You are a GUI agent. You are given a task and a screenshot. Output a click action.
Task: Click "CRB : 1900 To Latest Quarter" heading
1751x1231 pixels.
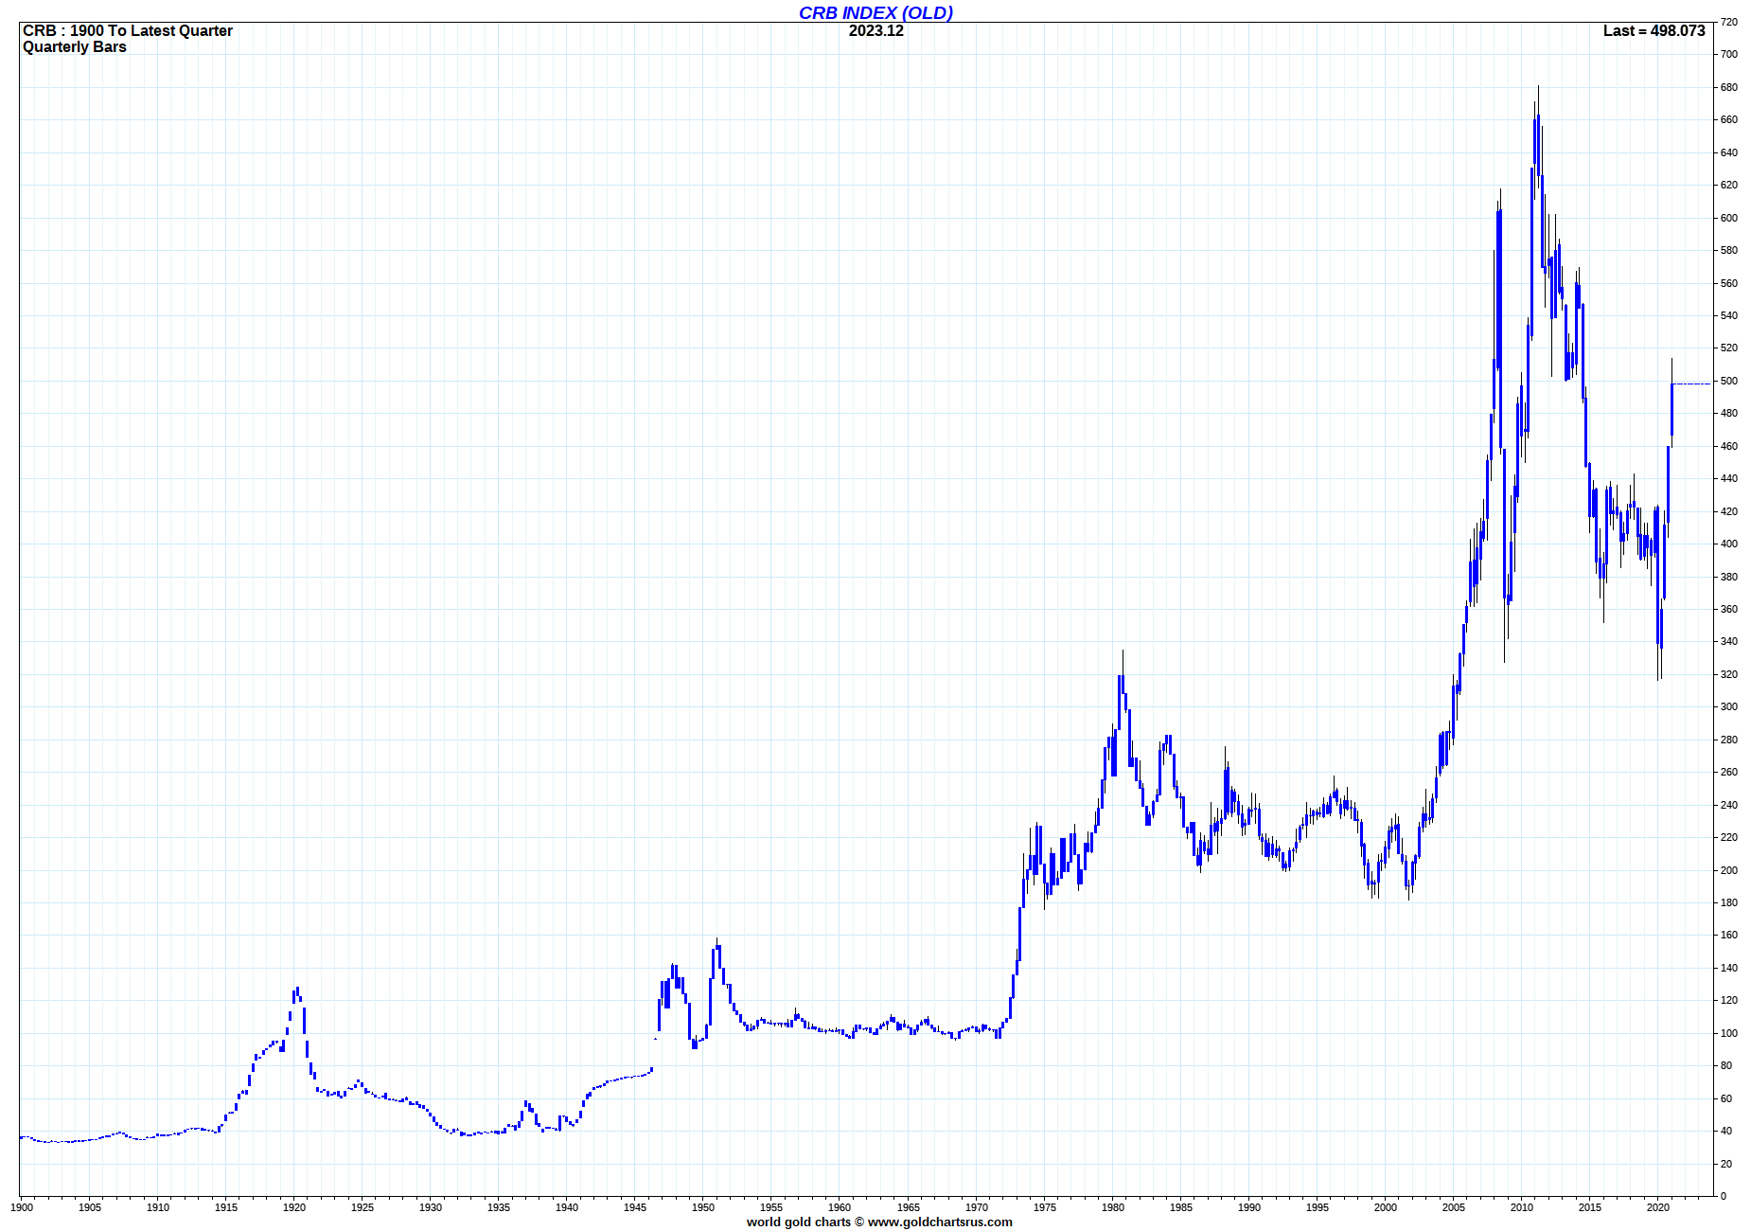pos(128,30)
